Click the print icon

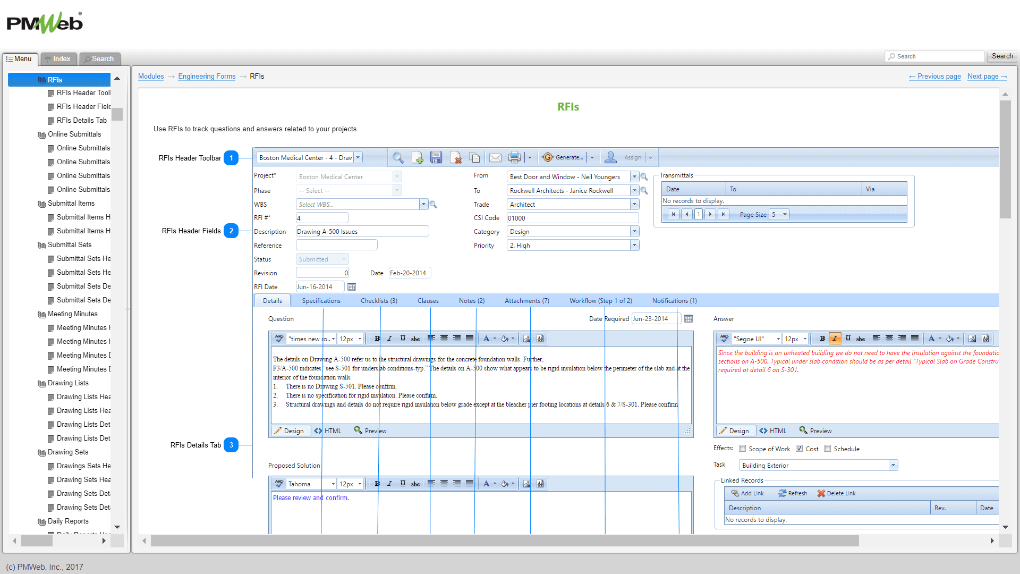pyautogui.click(x=514, y=158)
